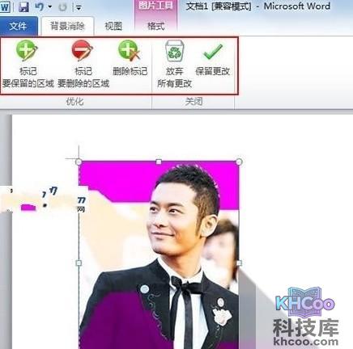Click the redo/repeat icon
353x349 pixels.
[63, 7]
